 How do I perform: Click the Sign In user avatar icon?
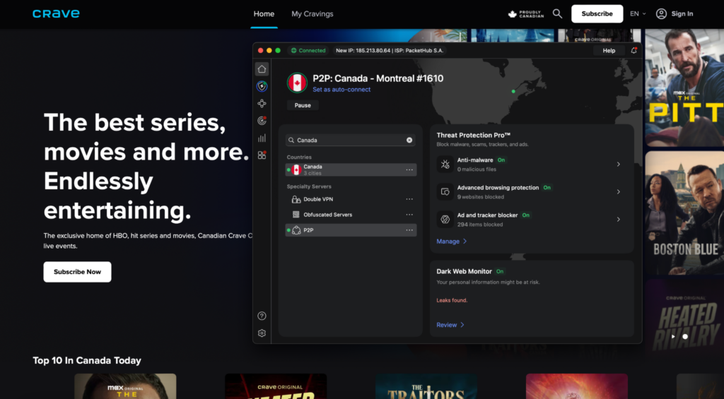click(661, 14)
